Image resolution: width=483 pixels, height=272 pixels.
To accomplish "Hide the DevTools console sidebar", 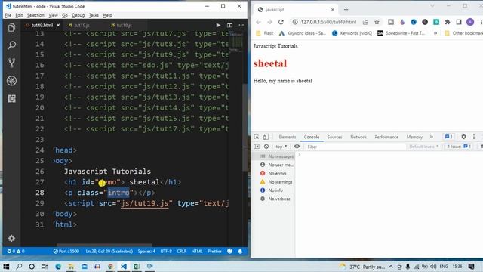I will tap(257, 147).
